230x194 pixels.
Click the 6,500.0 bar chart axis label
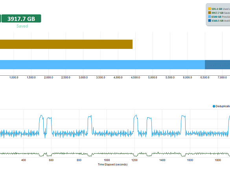pos(205,78)
